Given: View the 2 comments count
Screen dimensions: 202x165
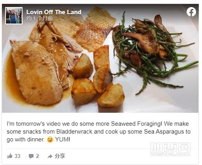Looking at the screenshot, I should (37, 156).
